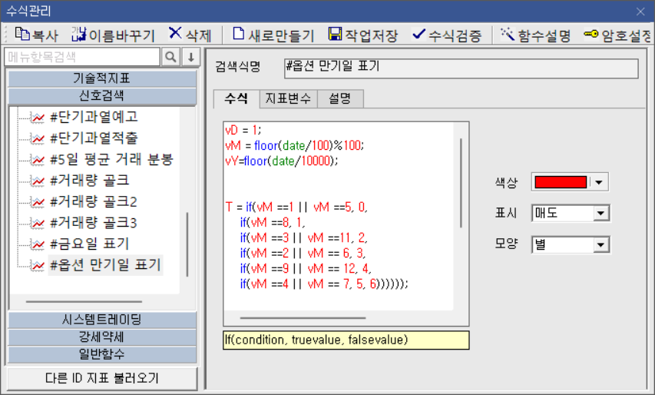Screen dimensions: 655x395
Task: Click the 이름바꾸기 rename icon
Action: tap(78, 35)
